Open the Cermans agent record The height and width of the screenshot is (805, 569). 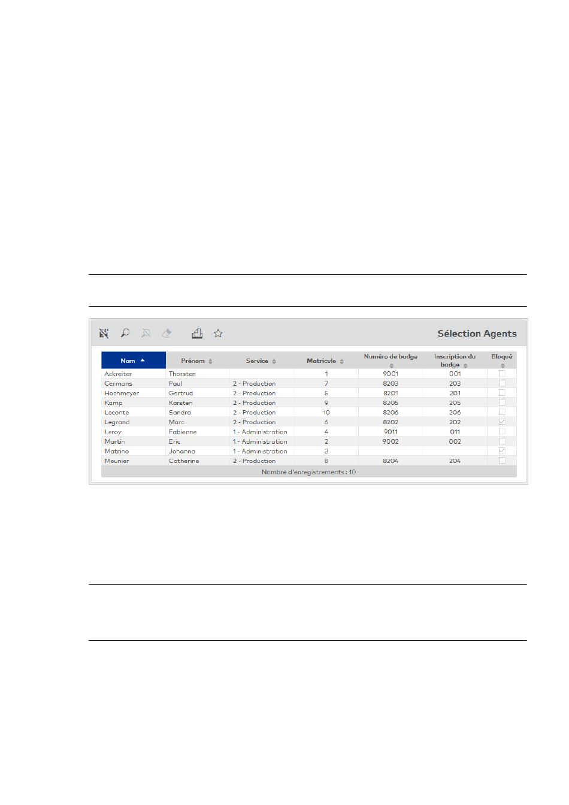[x=118, y=383]
